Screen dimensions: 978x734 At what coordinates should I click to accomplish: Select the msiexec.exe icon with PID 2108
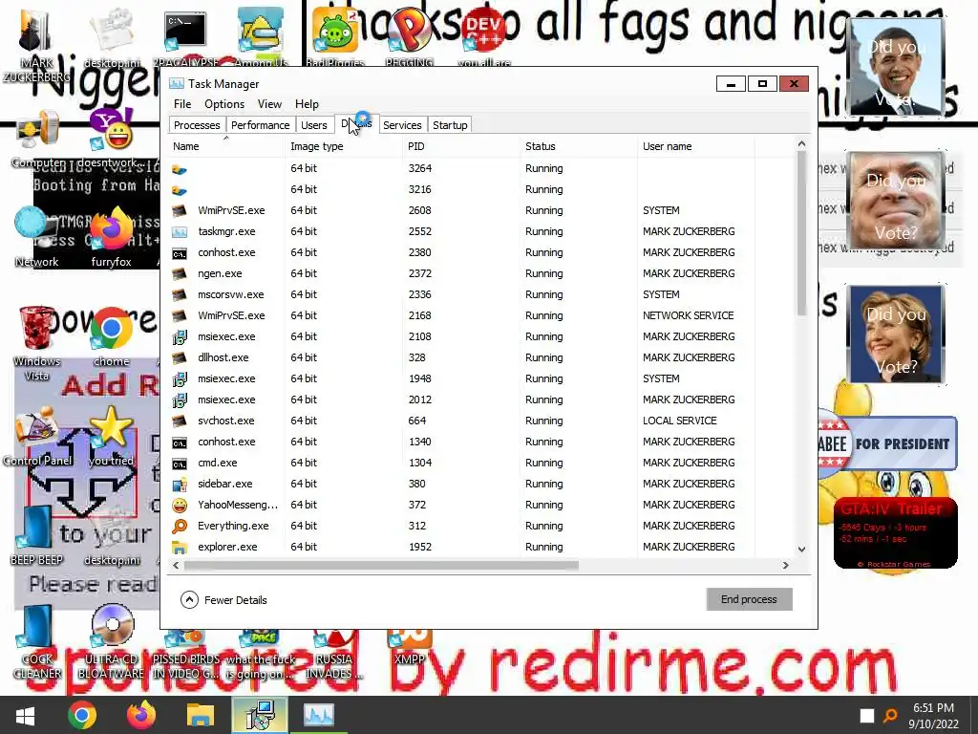(180, 337)
